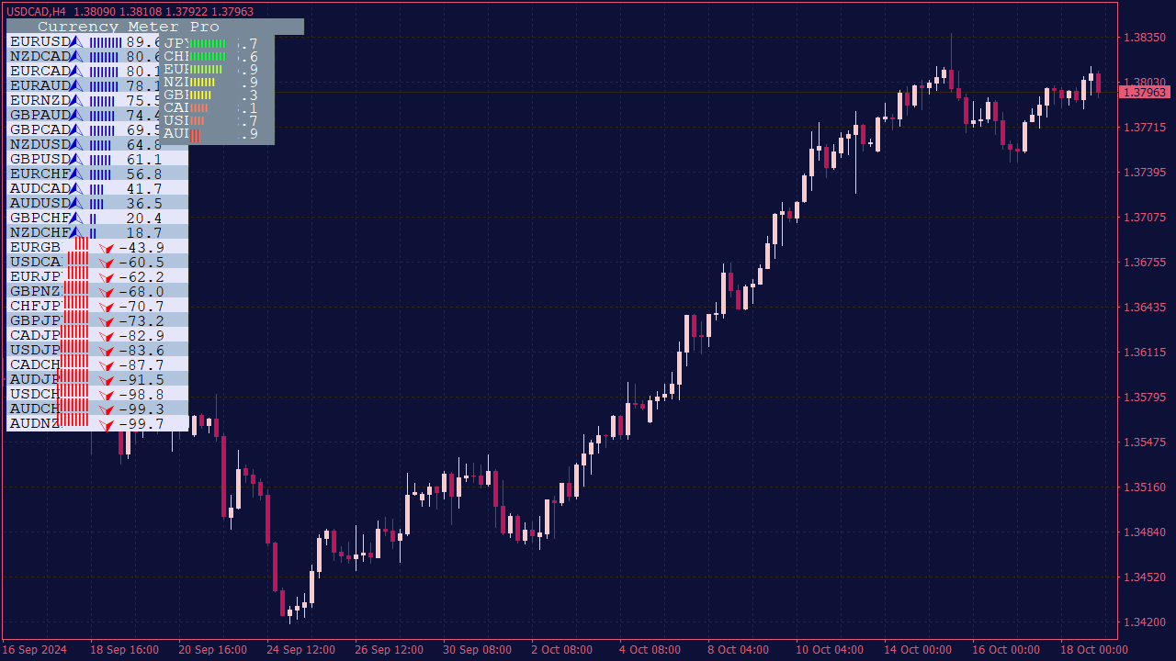This screenshot has height=661, width=1176.
Task: Click the blue up arrow beside GBPCAD
Action: [x=77, y=130]
